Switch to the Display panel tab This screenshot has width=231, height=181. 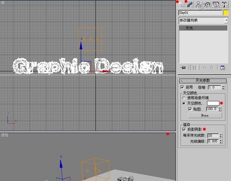pyautogui.click(x=216, y=5)
